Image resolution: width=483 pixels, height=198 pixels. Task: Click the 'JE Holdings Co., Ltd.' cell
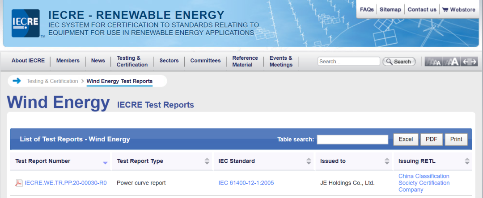347,183
